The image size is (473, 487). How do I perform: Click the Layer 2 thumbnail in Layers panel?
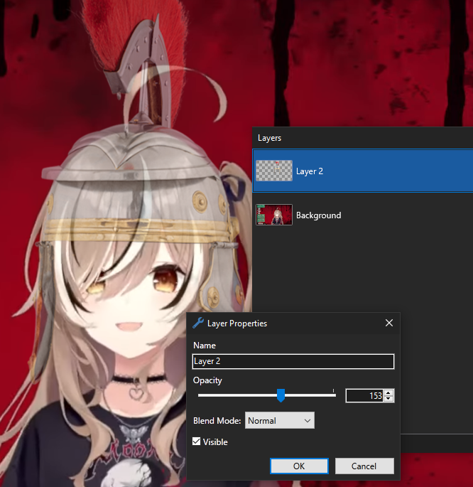click(x=274, y=171)
